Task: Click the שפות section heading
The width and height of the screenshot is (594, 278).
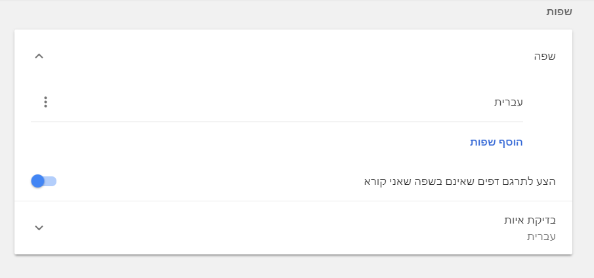Action: tap(559, 12)
